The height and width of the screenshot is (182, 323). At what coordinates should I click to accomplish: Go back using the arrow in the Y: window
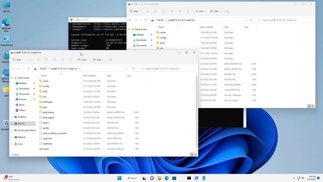(x=13, y=69)
